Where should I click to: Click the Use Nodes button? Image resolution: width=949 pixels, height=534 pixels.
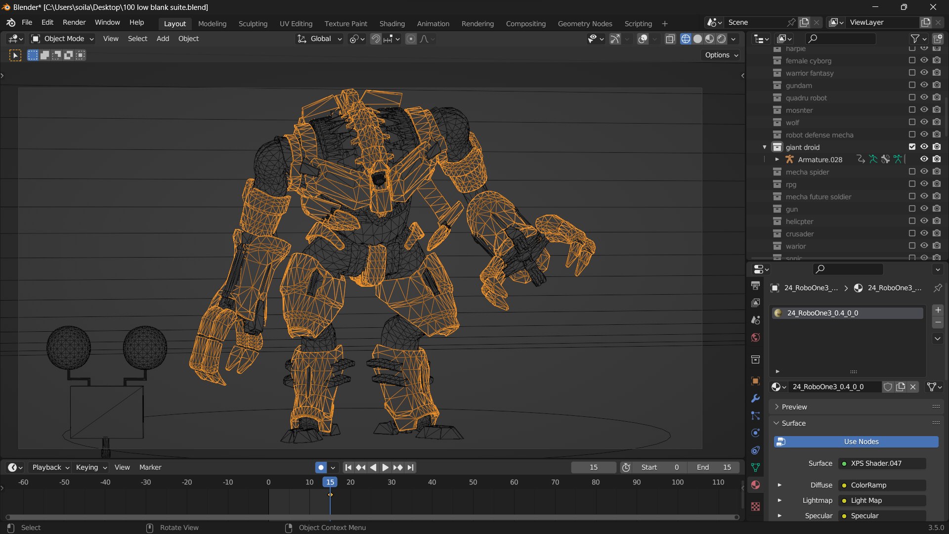(x=856, y=442)
